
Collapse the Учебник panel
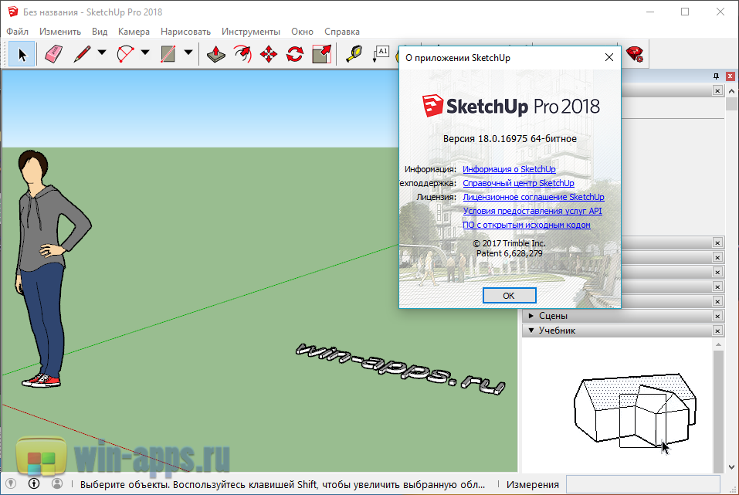point(531,331)
